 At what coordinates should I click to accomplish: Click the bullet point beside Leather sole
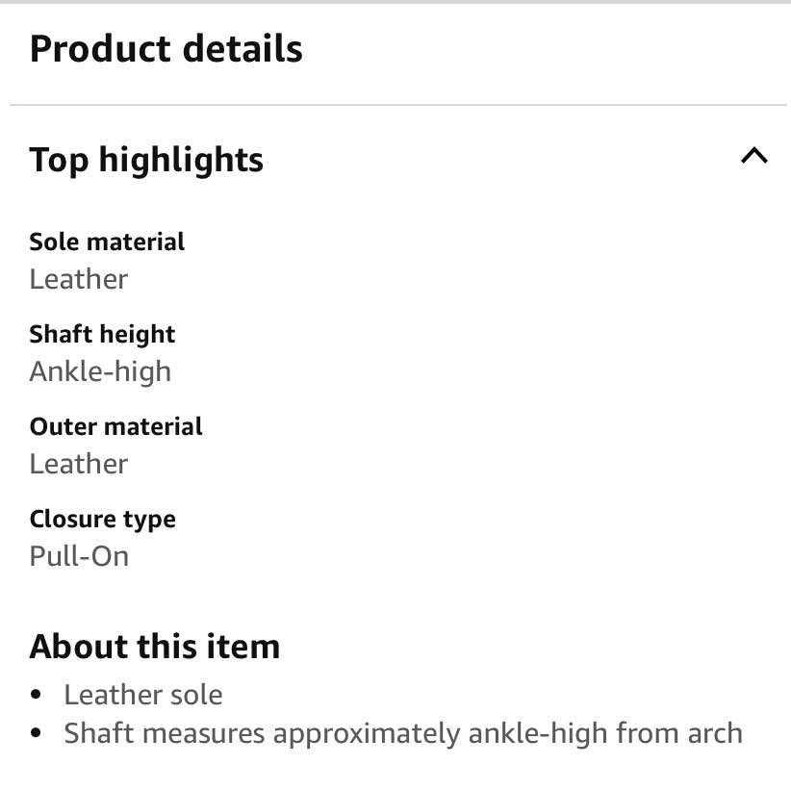[37, 695]
